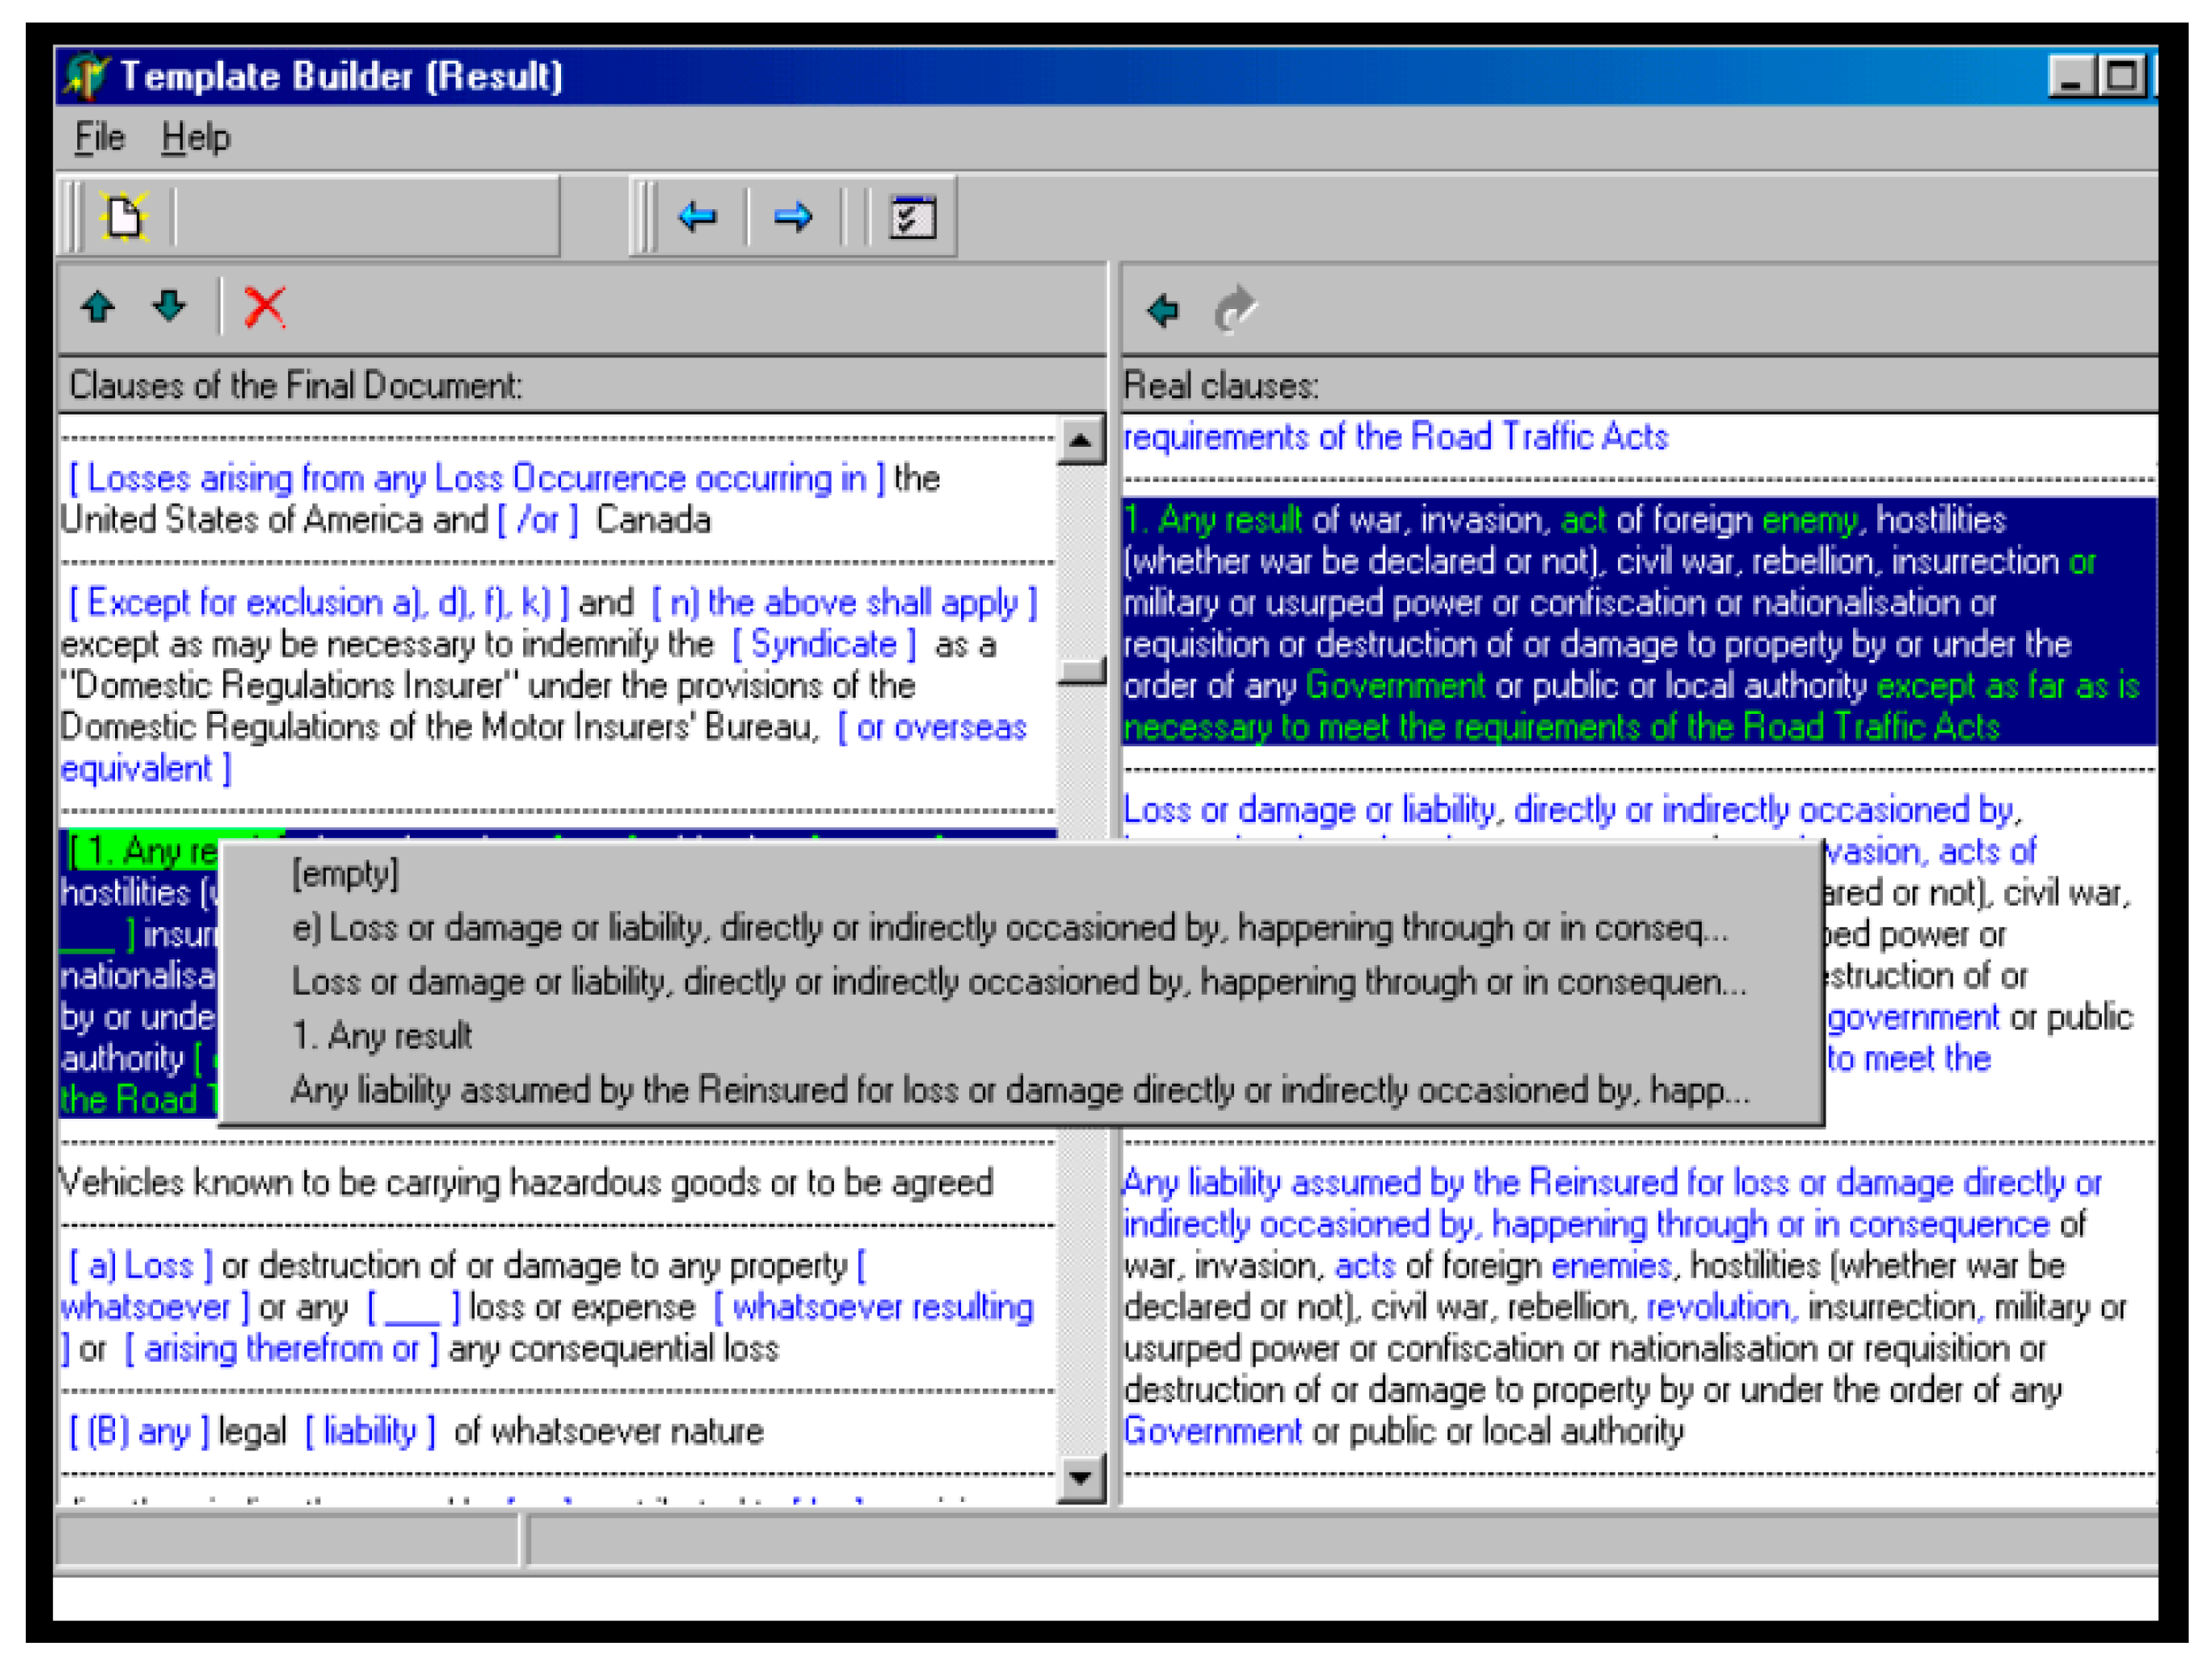The height and width of the screenshot is (1671, 2212).
Task: Move clause down with green down arrow
Action: (x=169, y=306)
